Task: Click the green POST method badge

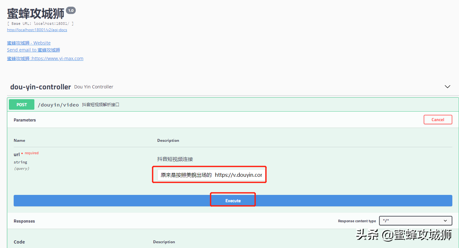Action: tap(22, 105)
